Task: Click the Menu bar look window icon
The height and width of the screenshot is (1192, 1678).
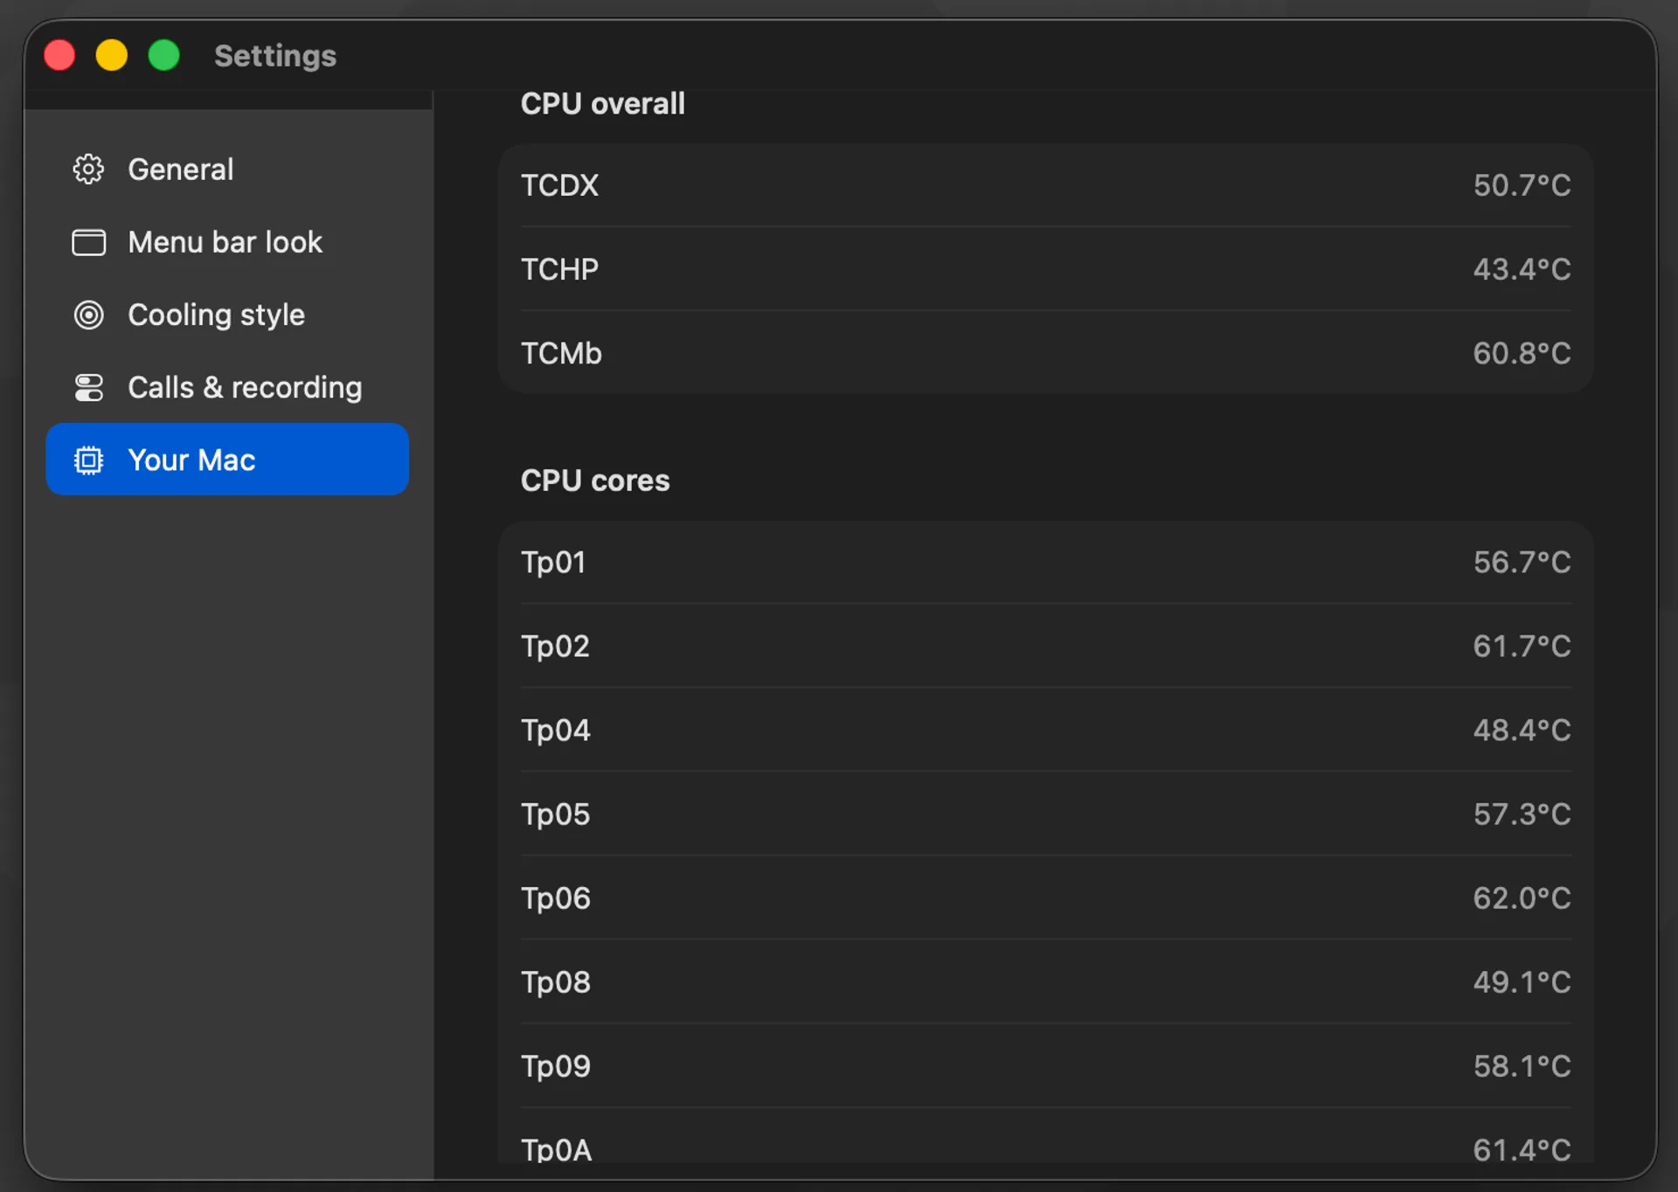Action: click(88, 242)
